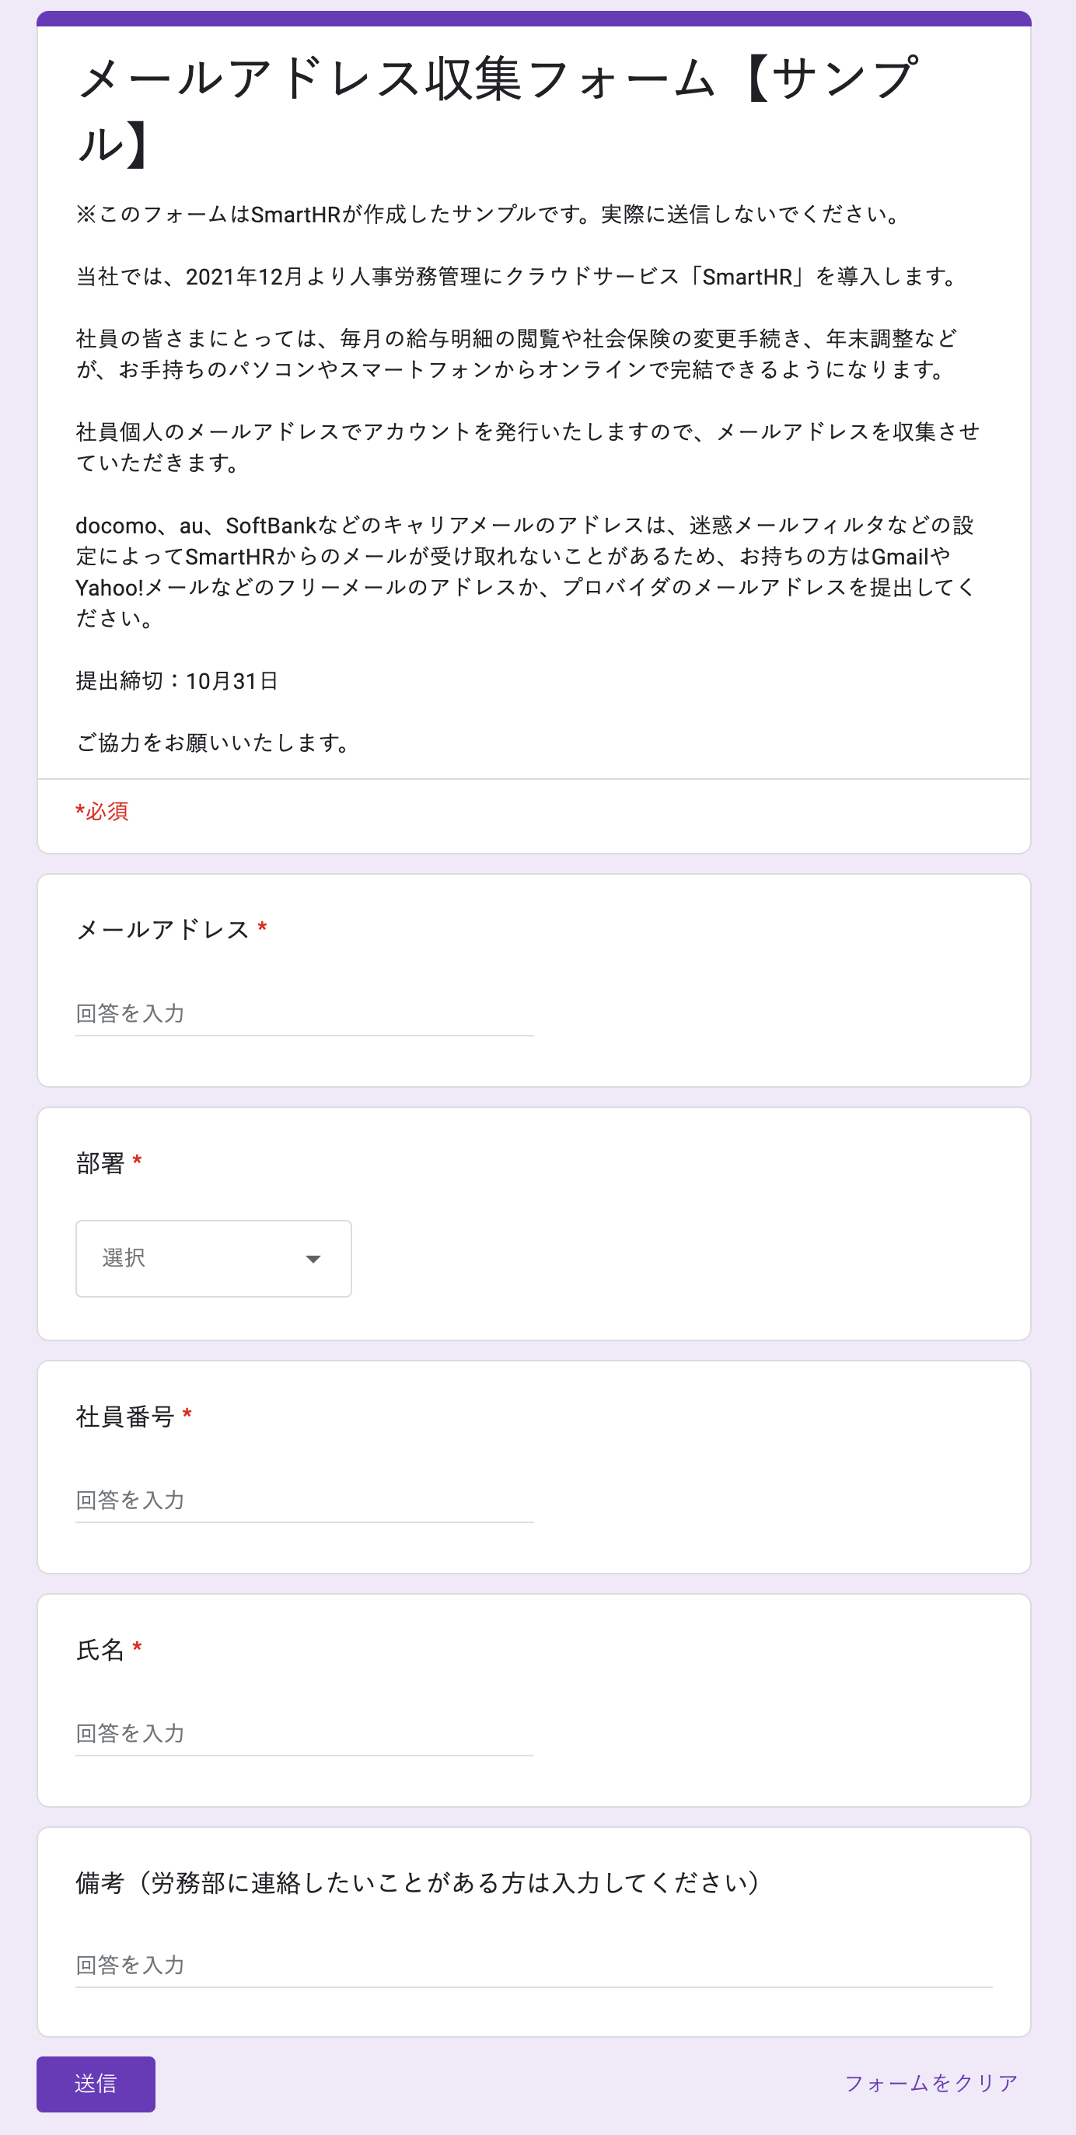
Task: Click the 氏名 question label
Action: tap(100, 1650)
